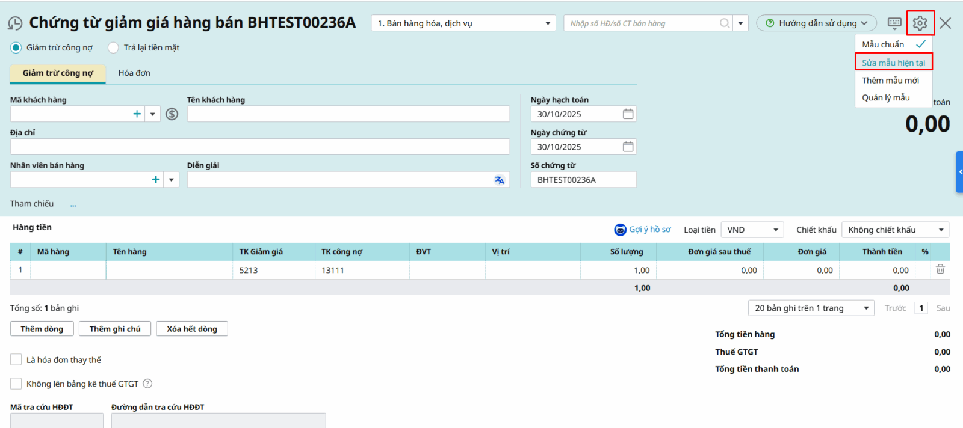Click the settings gear icon
The height and width of the screenshot is (428, 963).
[x=920, y=23]
